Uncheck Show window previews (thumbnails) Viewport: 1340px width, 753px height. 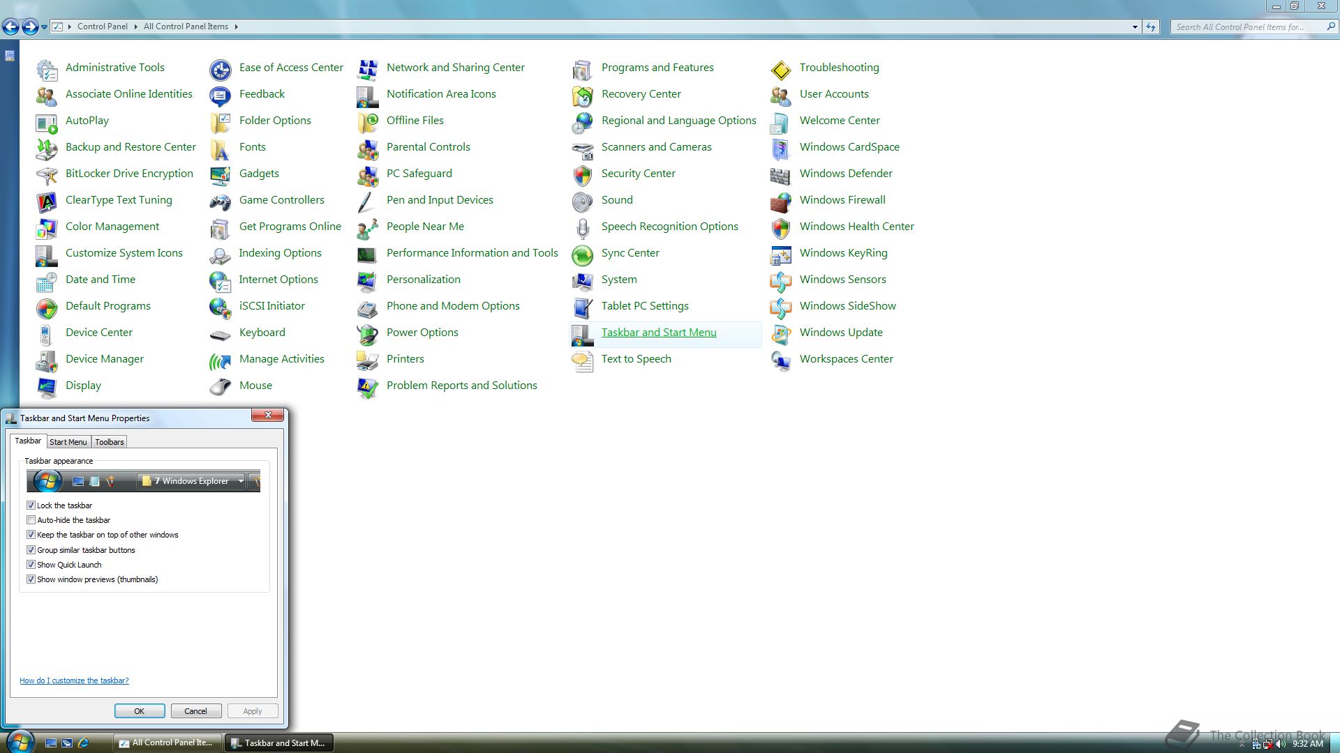31,579
